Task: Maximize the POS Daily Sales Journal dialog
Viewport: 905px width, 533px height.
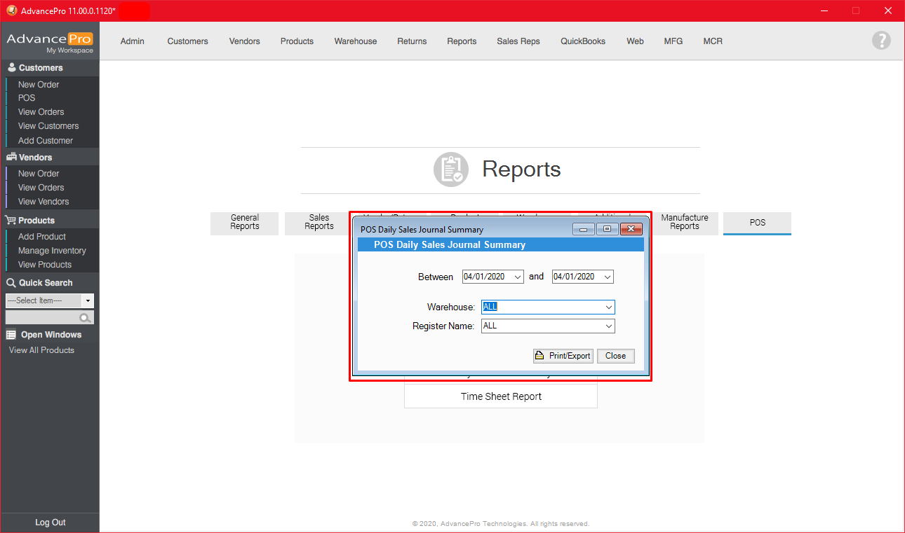Action: point(607,229)
